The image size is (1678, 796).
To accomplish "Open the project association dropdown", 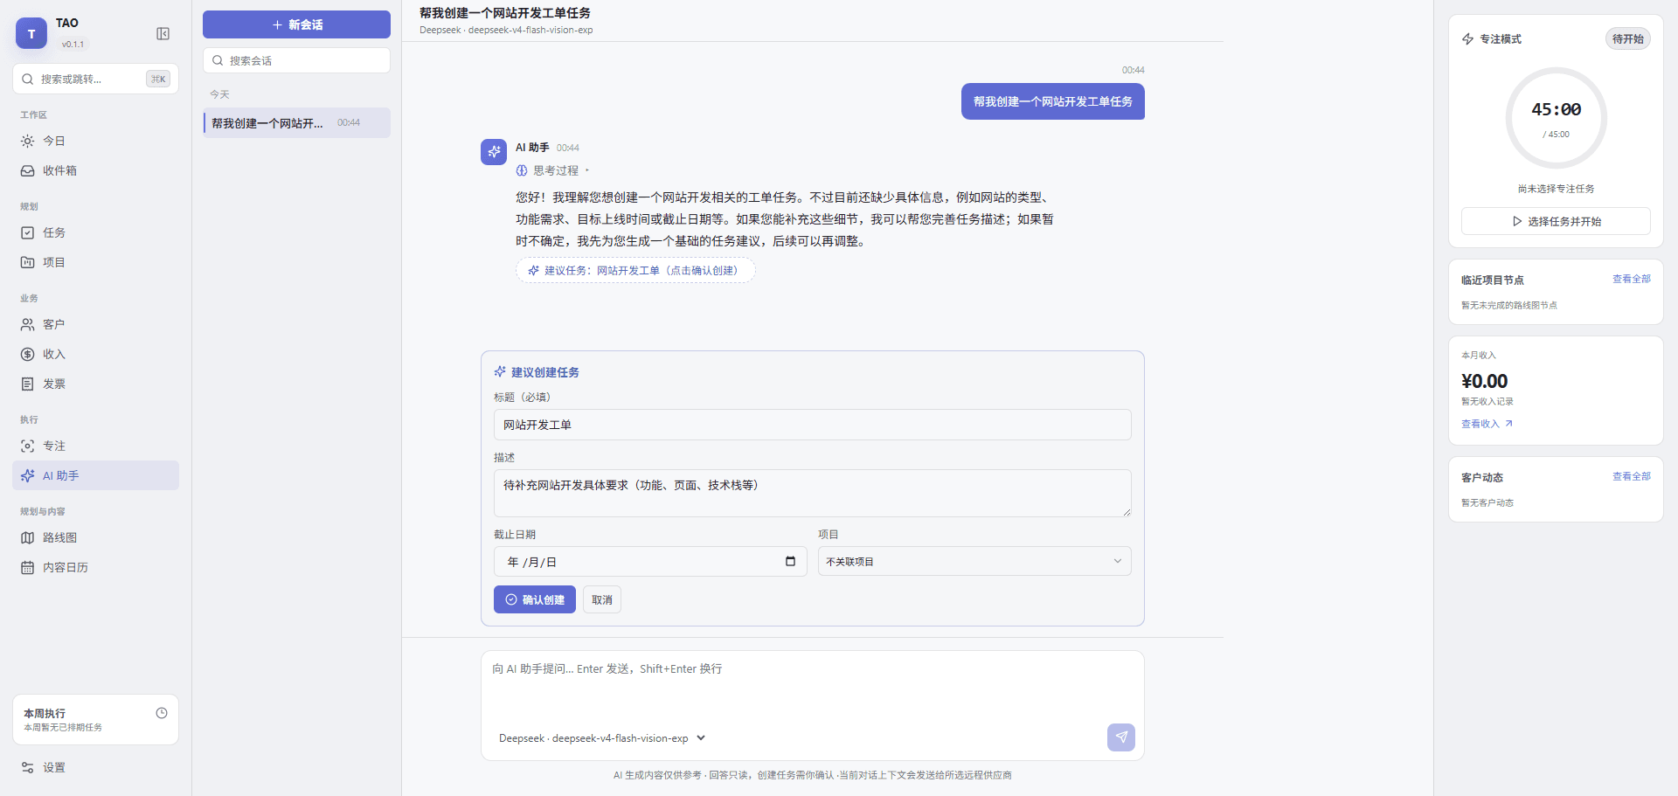I will (974, 561).
